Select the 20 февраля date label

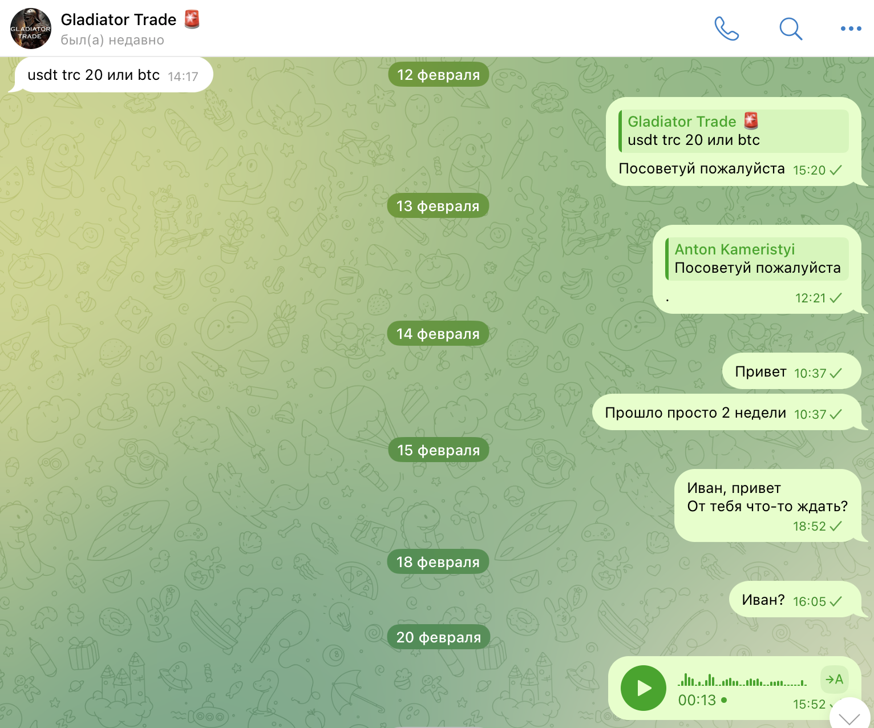[x=438, y=637]
